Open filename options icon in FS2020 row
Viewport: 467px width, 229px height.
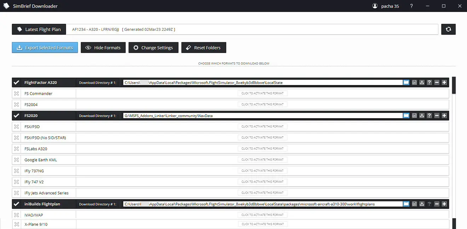(414, 116)
